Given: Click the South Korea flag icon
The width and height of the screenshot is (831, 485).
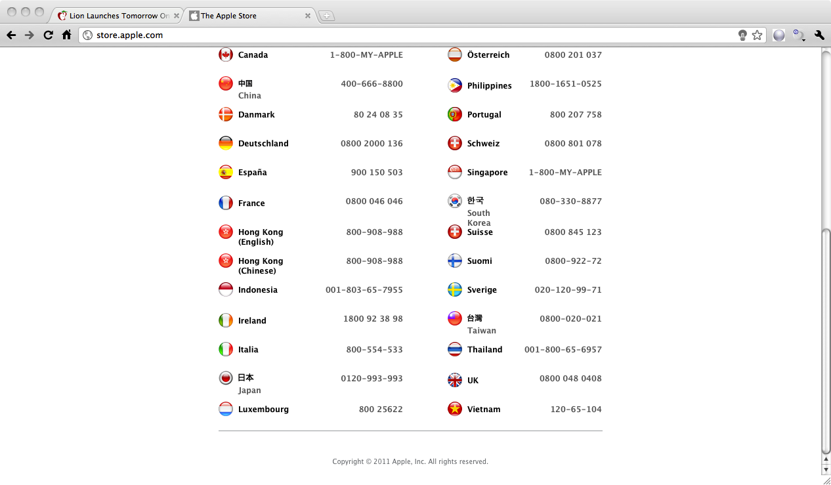Looking at the screenshot, I should pos(455,201).
